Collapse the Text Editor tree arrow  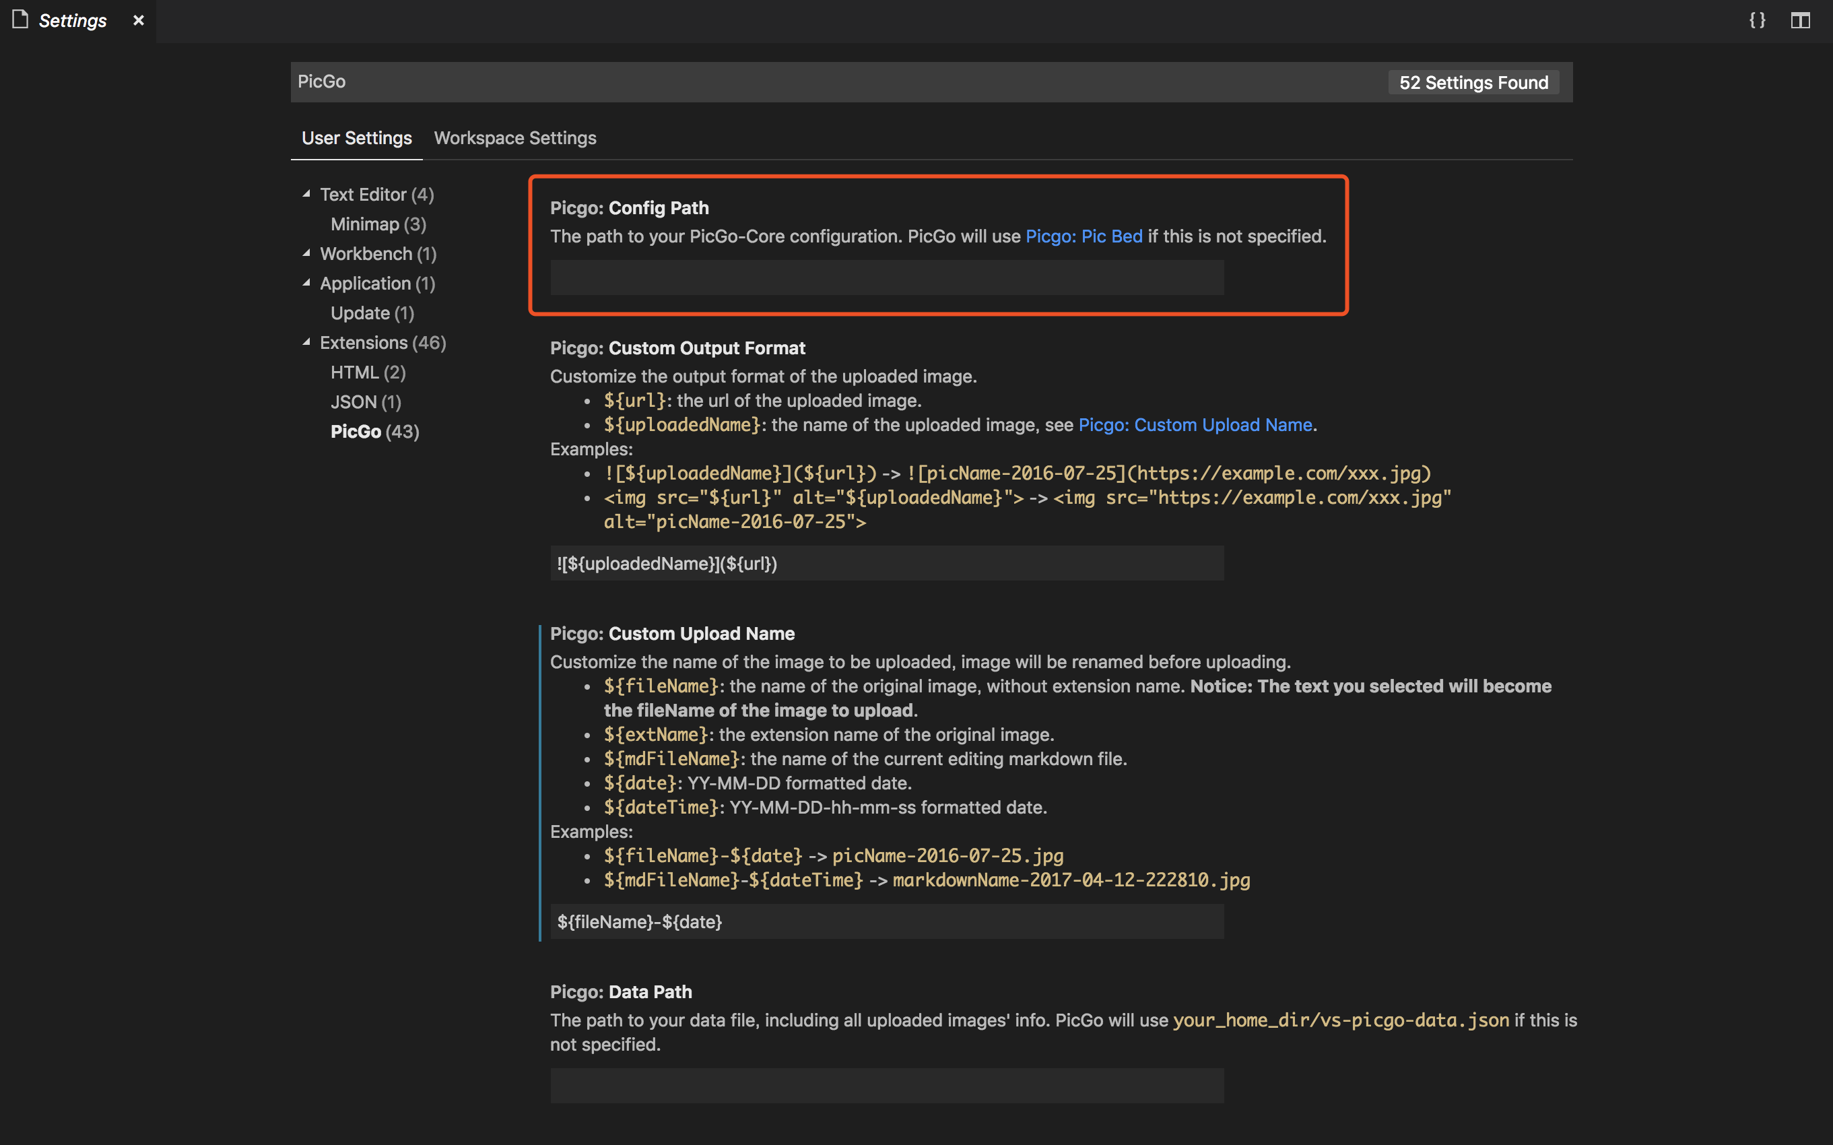click(x=306, y=194)
